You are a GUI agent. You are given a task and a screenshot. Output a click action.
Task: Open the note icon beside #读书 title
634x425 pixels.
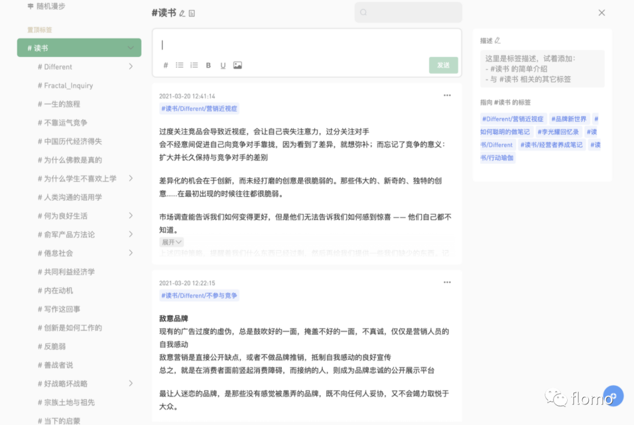tap(192, 14)
